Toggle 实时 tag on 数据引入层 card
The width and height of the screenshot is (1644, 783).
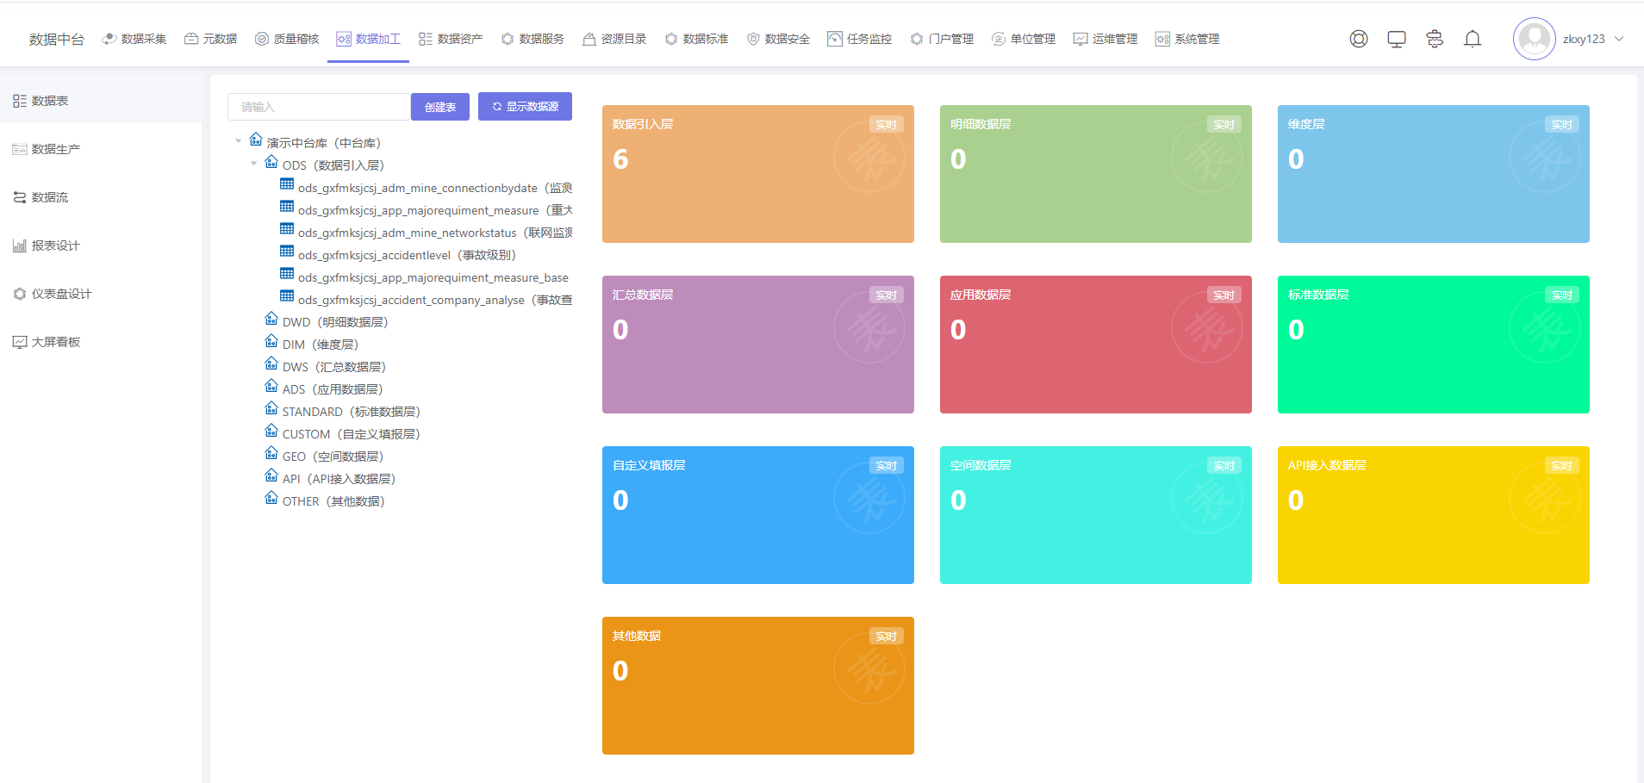click(886, 125)
